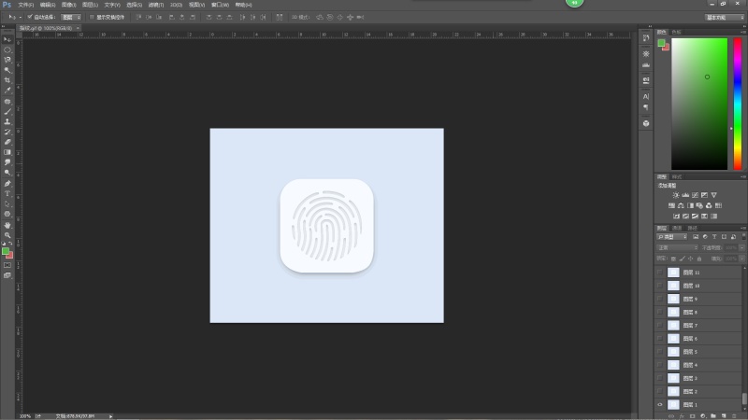Select the Eraser tool
The image size is (748, 420).
pyautogui.click(x=7, y=142)
